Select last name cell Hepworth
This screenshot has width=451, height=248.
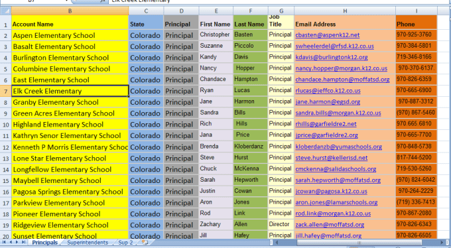coord(250,180)
